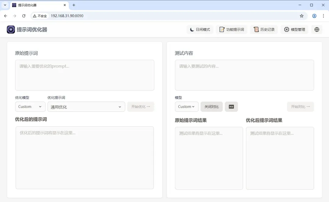Open 历史记录 history panel
The image size is (329, 202).
click(x=264, y=29)
